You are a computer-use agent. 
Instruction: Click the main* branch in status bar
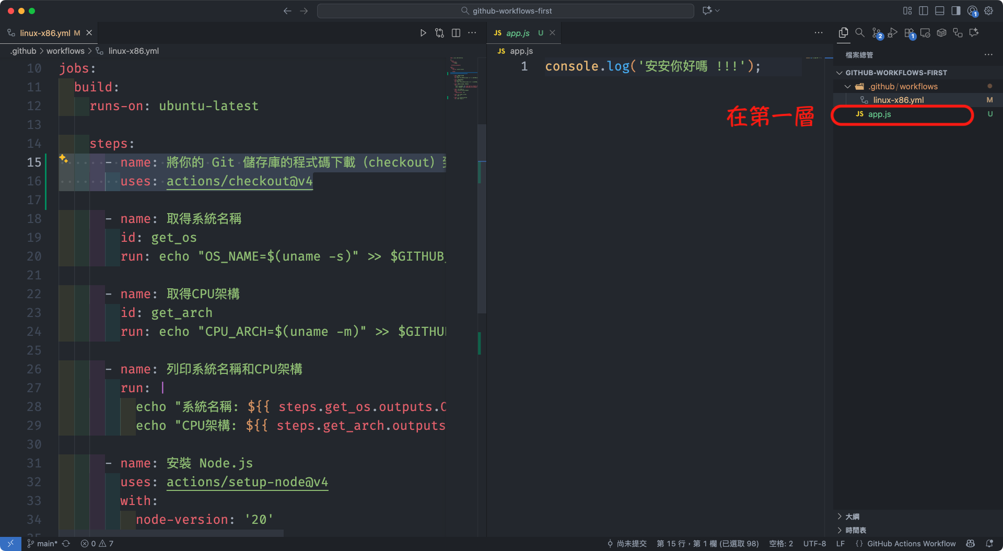(47, 544)
